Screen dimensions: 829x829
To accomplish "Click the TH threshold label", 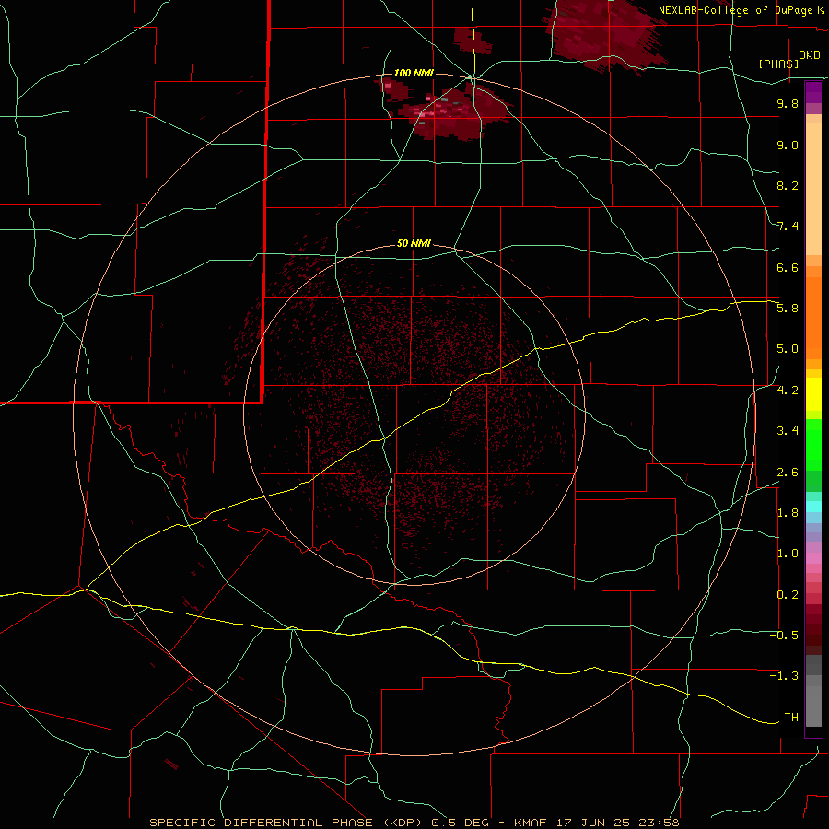I will pos(791,718).
